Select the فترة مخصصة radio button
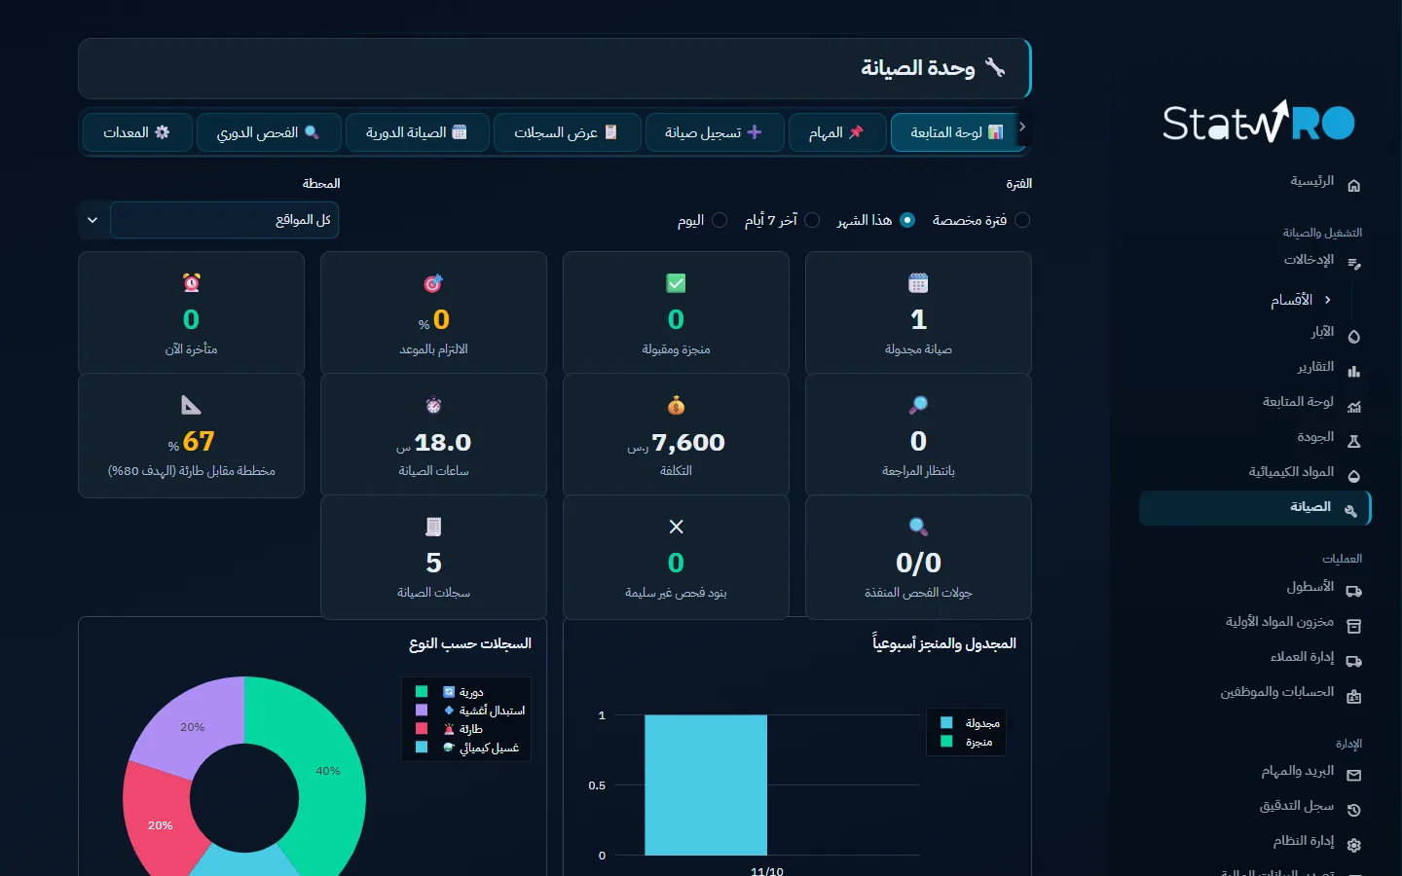 [1022, 220]
